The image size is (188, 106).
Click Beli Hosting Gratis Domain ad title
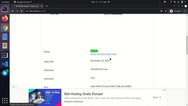[83, 94]
